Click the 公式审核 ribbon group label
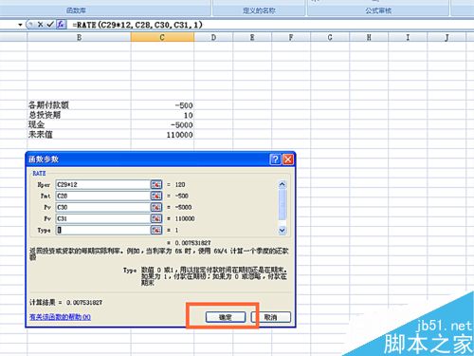This screenshot has height=356, width=474. tap(378, 10)
